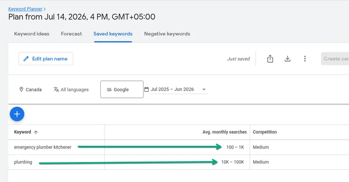This screenshot has width=349, height=182.
Task: Open the three-dot more options menu
Action: click(x=305, y=59)
